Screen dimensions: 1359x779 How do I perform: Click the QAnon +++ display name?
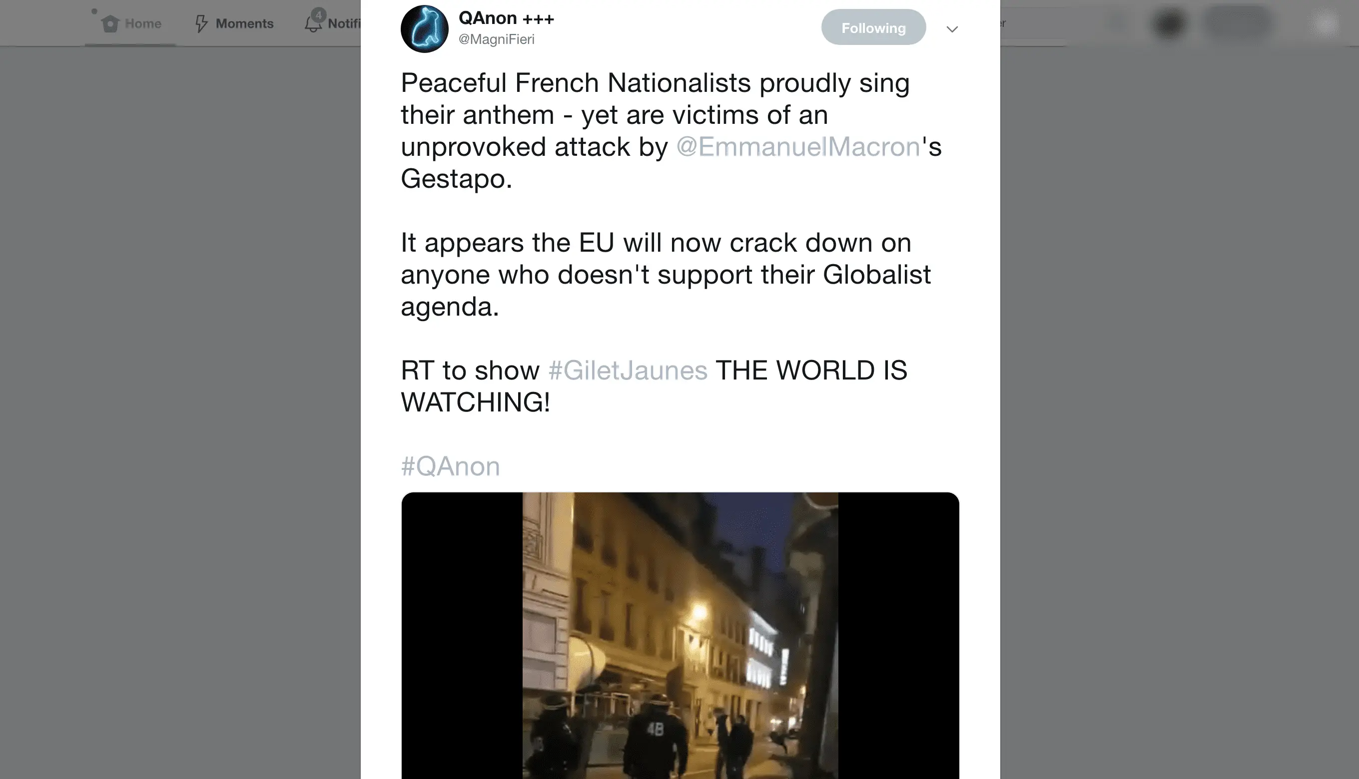coord(506,18)
